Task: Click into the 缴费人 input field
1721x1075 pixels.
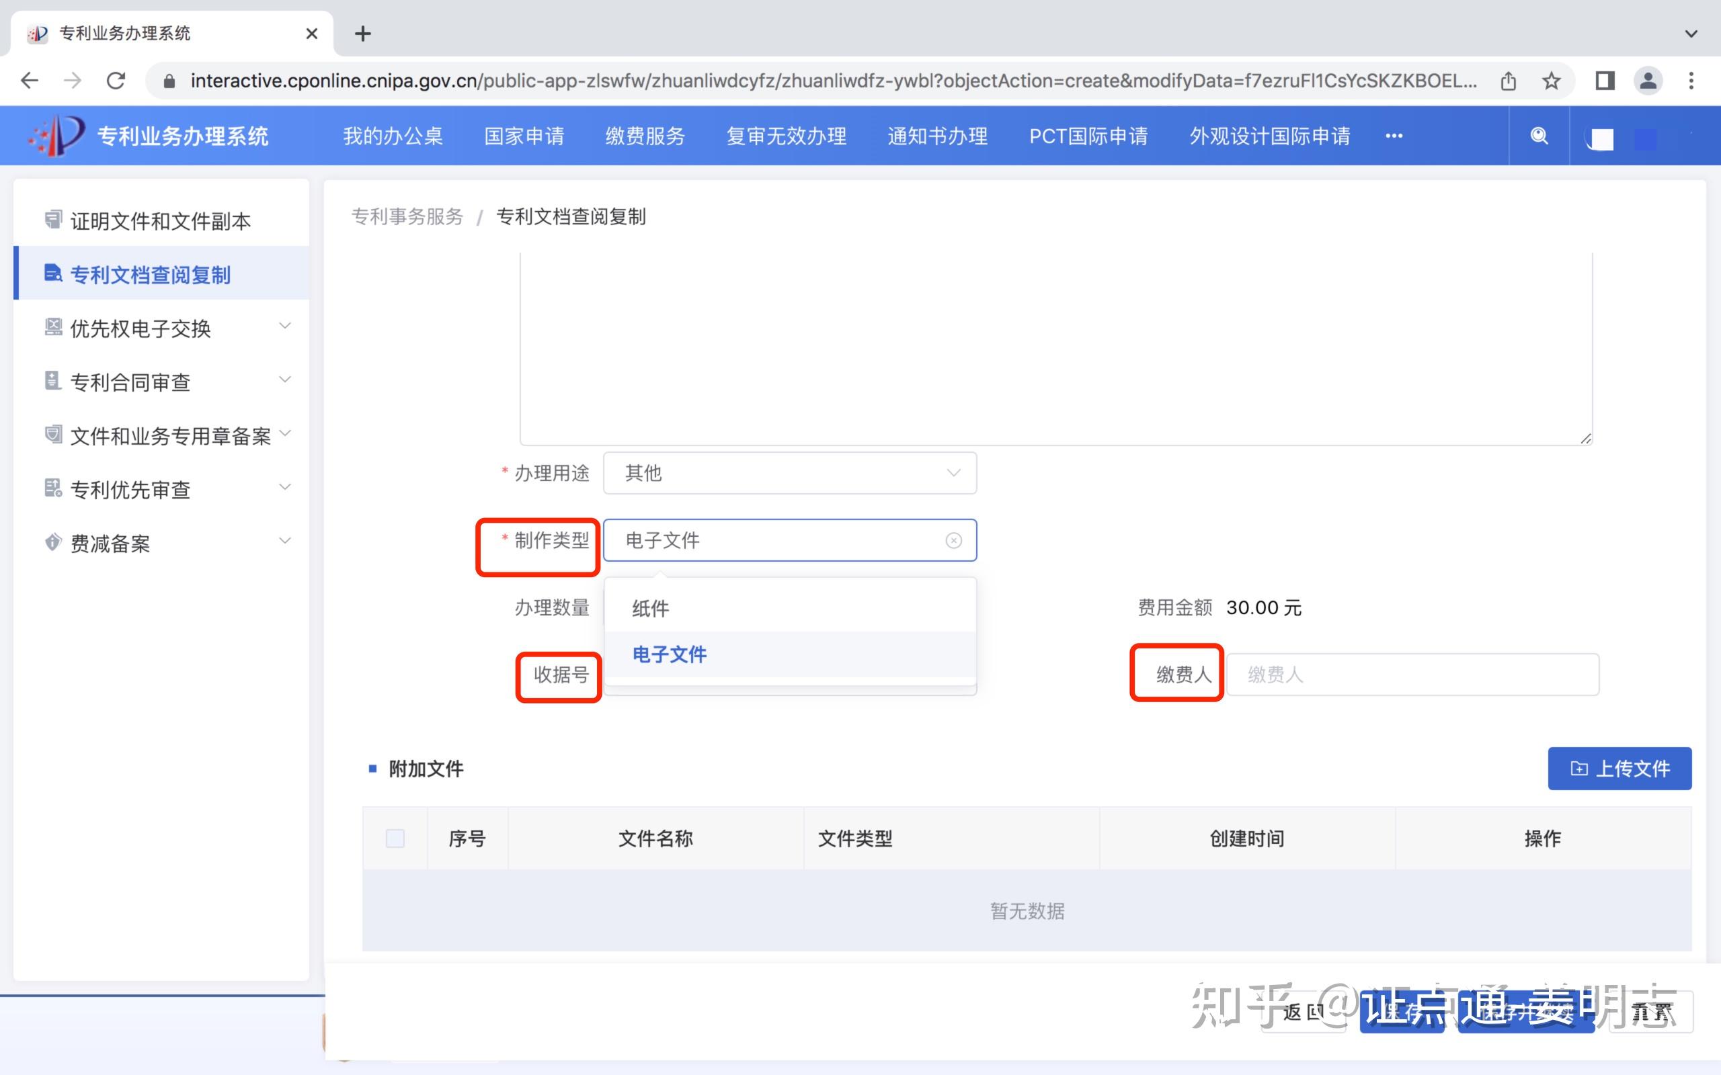Action: point(1412,675)
